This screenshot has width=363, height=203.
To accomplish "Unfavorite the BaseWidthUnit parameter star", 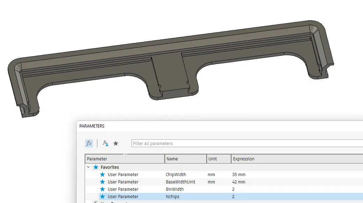I will tap(102, 182).
